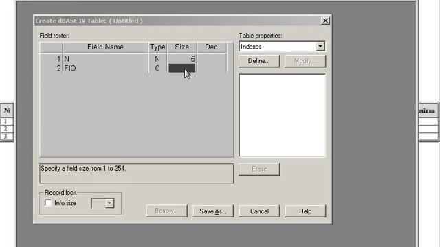This screenshot has width=440, height=247.
Task: Click the Dec column header
Action: click(211, 47)
